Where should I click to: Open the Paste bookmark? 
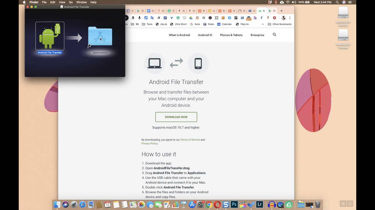click(209, 24)
